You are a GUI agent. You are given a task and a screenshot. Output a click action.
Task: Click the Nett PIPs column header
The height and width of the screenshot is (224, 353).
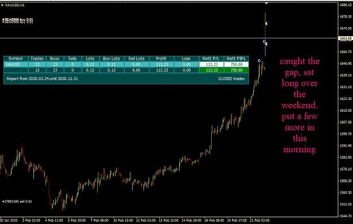[x=236, y=59]
